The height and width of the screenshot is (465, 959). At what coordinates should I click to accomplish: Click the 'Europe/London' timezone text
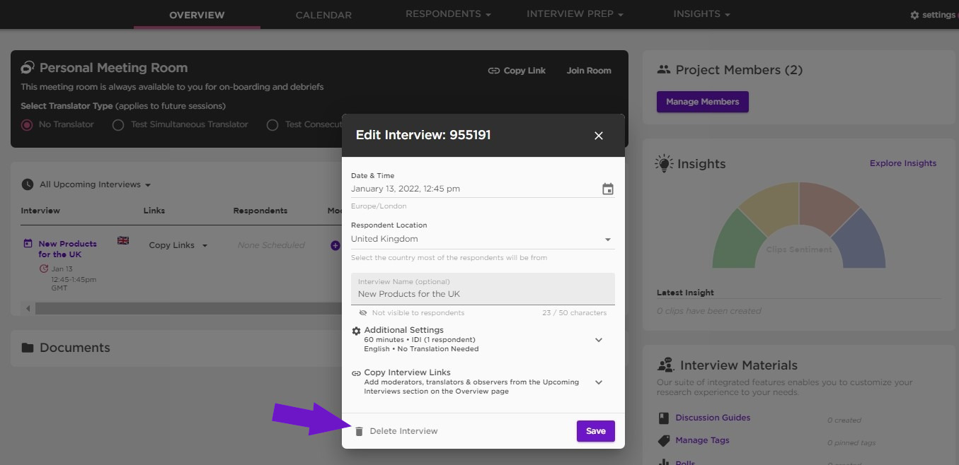379,206
